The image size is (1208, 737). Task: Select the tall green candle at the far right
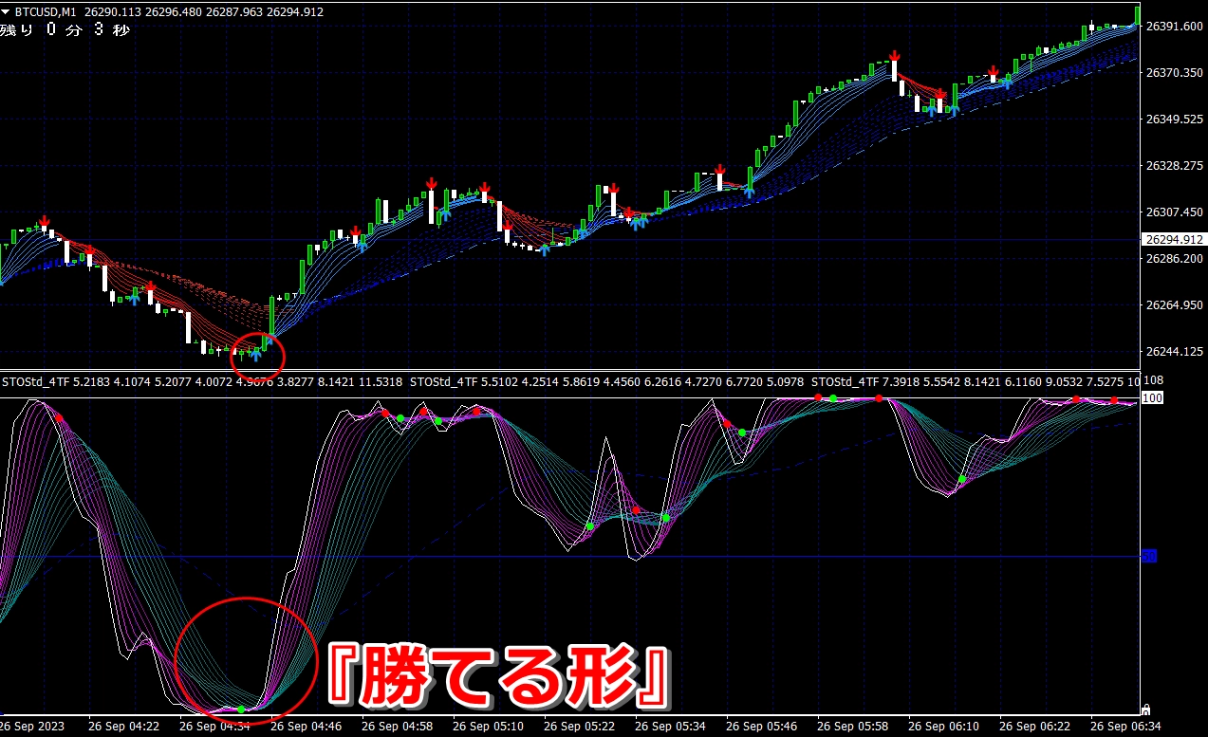click(x=1138, y=15)
